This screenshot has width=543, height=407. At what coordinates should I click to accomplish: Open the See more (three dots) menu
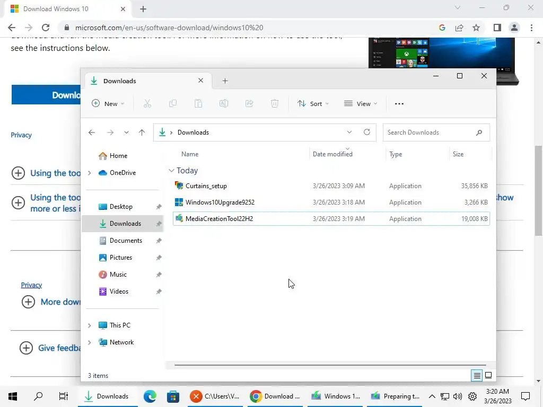point(399,103)
